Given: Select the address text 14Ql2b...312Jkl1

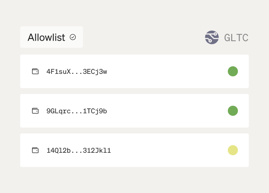Looking at the screenshot, I should coord(79,150).
